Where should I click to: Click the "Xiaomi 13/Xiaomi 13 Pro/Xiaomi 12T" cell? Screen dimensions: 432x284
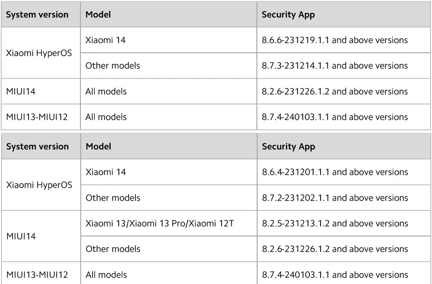(x=159, y=224)
